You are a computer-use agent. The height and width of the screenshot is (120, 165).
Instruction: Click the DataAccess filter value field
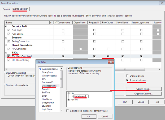(81, 96)
